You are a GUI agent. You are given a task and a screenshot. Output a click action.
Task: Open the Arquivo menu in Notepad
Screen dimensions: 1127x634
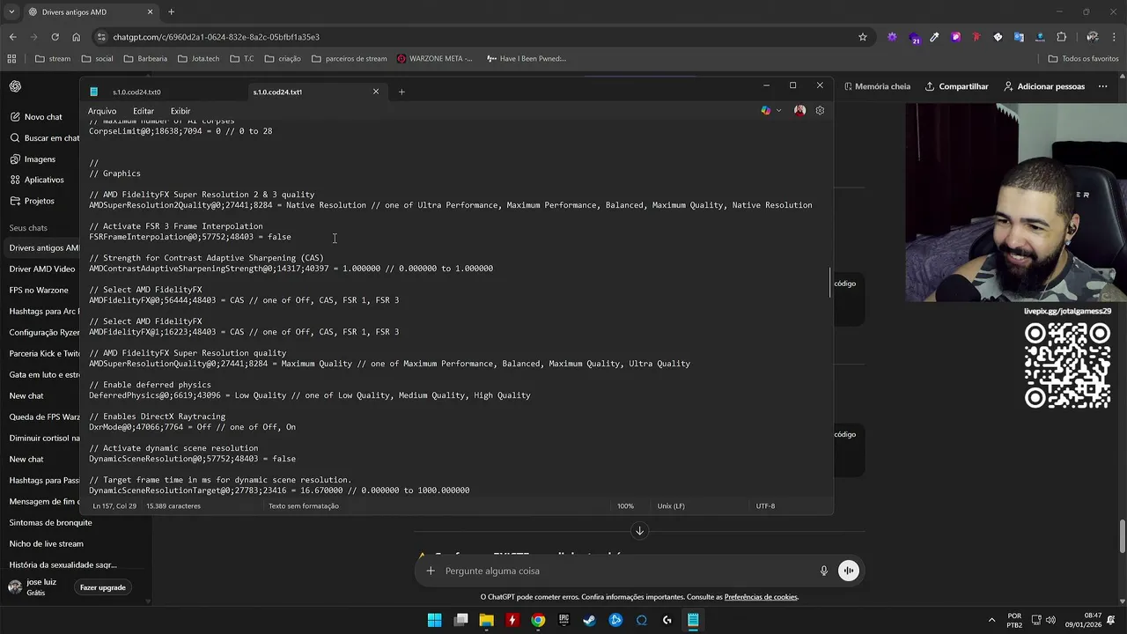pos(102,111)
